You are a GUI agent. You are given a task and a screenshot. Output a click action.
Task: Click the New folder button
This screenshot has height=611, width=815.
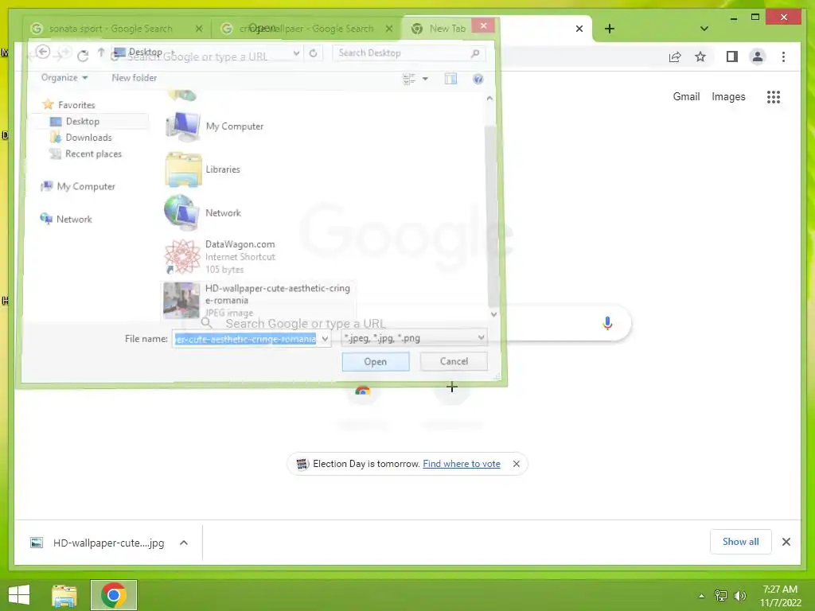[134, 78]
